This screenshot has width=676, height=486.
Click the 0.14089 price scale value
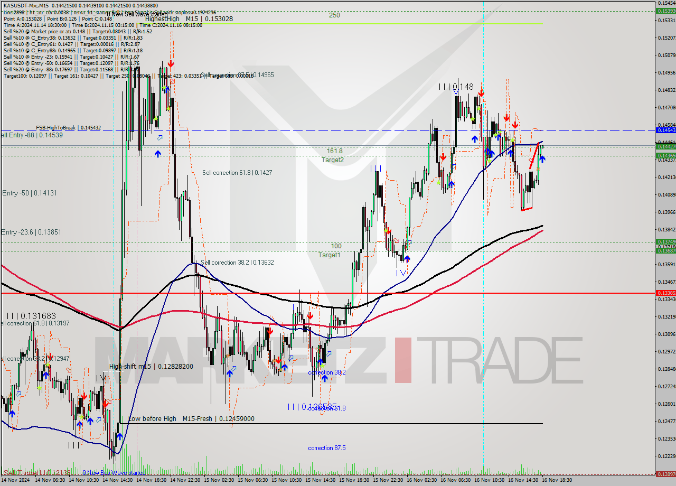click(666, 194)
